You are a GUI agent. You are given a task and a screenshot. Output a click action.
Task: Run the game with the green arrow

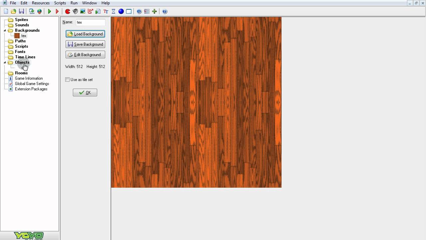50,11
